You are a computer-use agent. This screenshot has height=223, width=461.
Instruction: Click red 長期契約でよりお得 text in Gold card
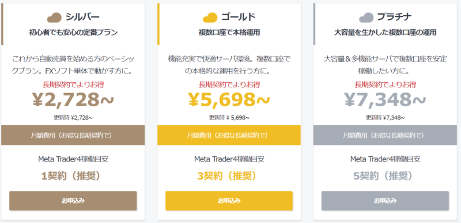point(229,85)
